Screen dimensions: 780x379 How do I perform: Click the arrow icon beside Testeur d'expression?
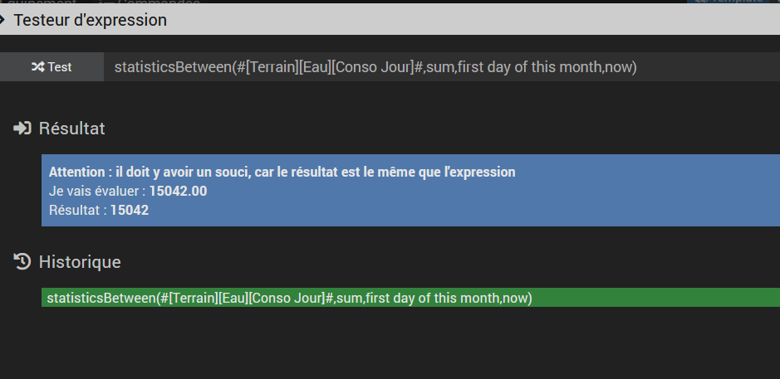coord(3,19)
